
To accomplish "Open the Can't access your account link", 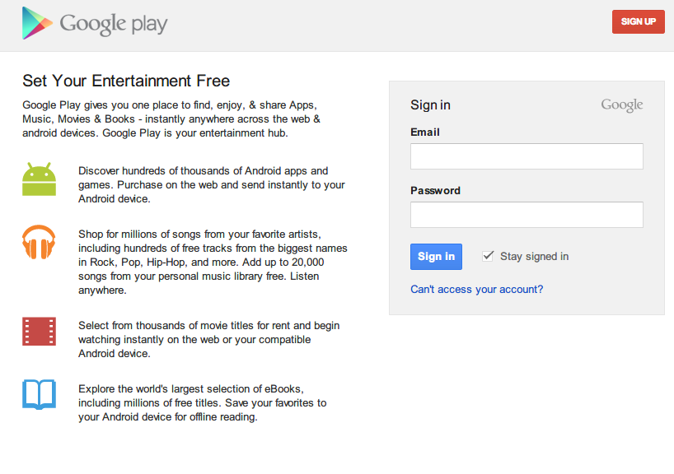I will (476, 290).
